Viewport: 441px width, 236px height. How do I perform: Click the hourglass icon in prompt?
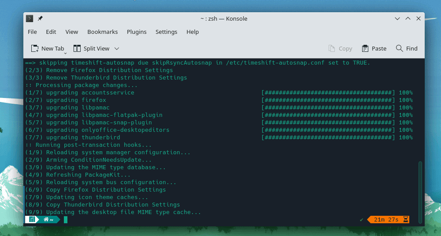pos(406,219)
